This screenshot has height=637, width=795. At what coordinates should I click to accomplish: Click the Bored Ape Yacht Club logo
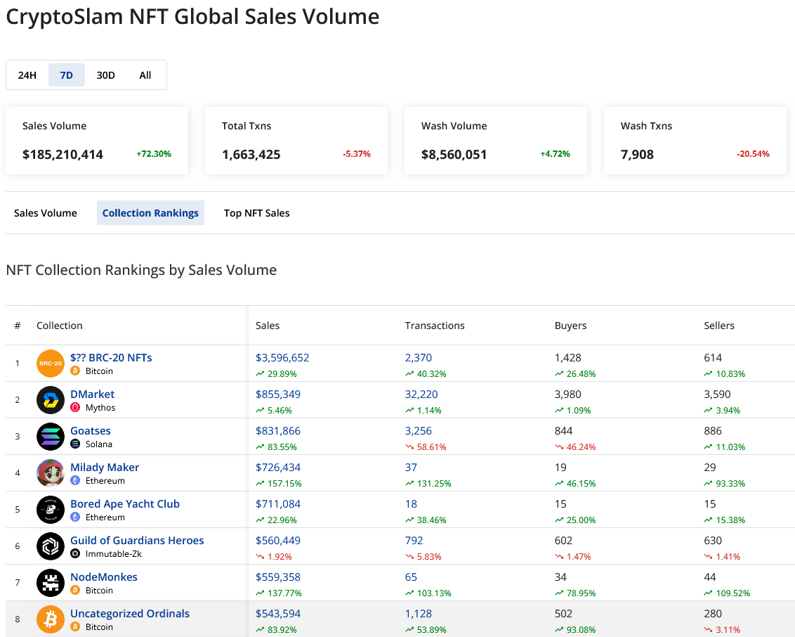[x=50, y=510]
